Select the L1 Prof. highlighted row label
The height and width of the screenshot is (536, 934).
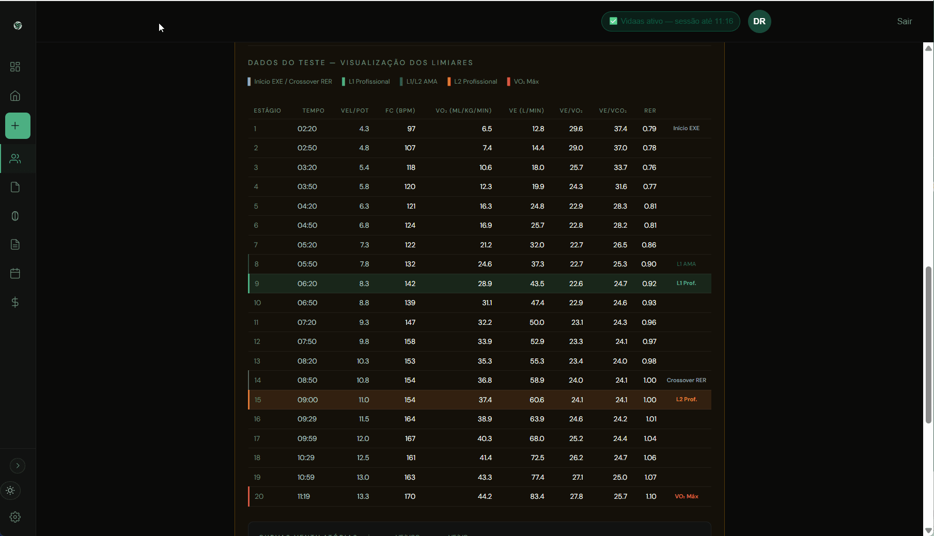pos(686,283)
